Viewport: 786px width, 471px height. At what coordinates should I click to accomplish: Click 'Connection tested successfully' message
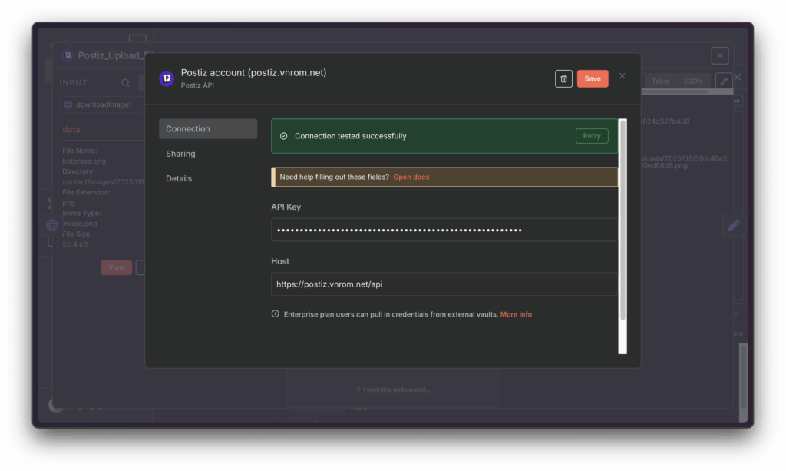click(350, 136)
